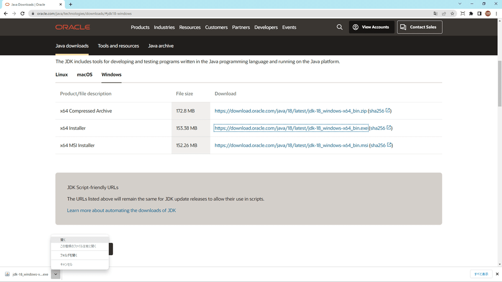
Task: Click the JDK Script-friendly URLs heading
Action: (x=92, y=188)
